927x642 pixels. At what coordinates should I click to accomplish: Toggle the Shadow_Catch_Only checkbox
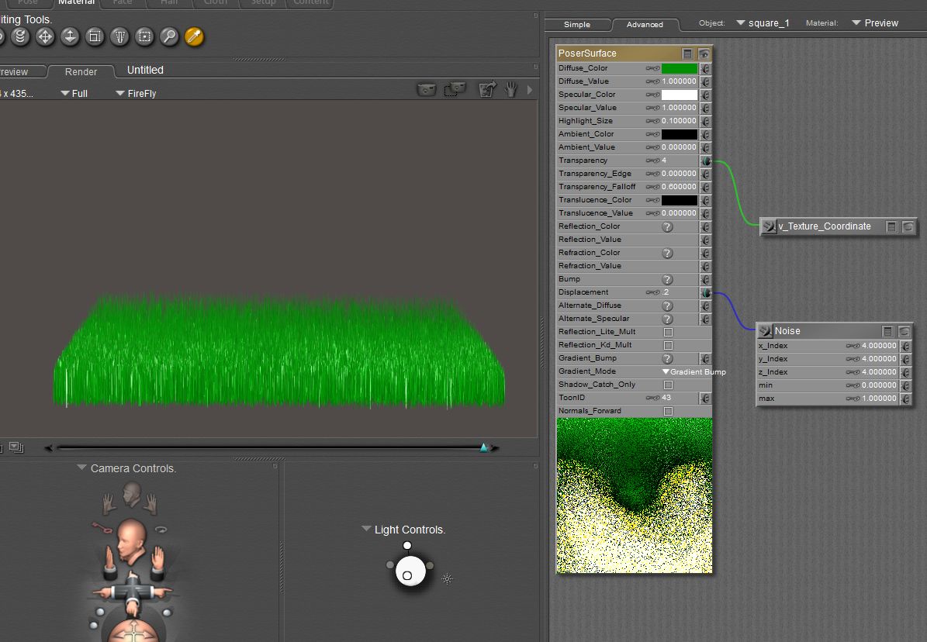[x=668, y=385]
